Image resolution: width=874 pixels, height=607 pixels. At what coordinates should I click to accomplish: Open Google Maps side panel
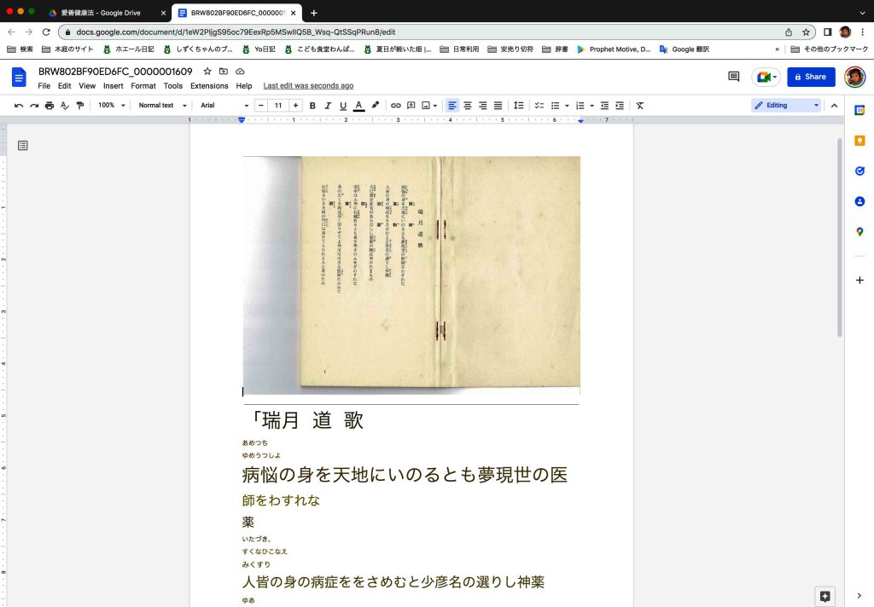(x=859, y=232)
